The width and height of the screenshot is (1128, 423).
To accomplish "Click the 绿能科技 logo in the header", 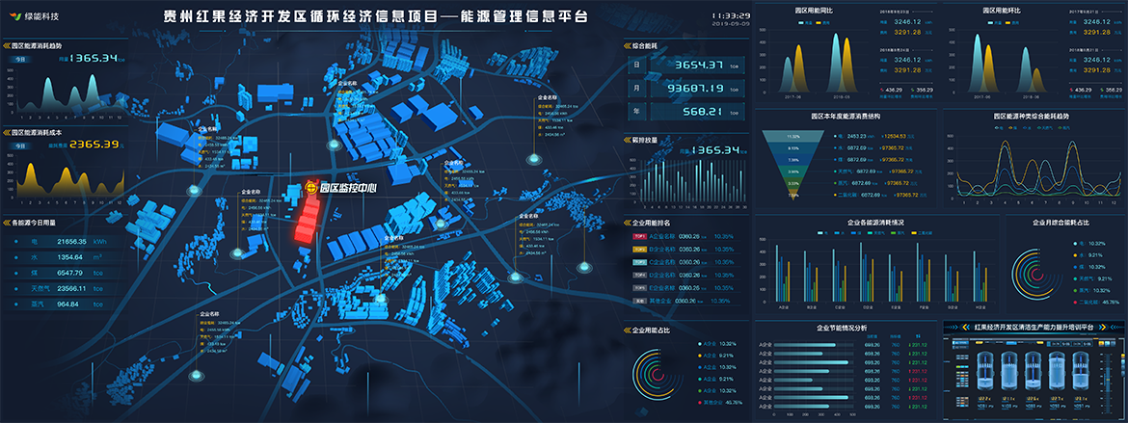I will (x=35, y=14).
